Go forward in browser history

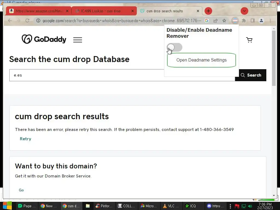[x=19, y=21]
